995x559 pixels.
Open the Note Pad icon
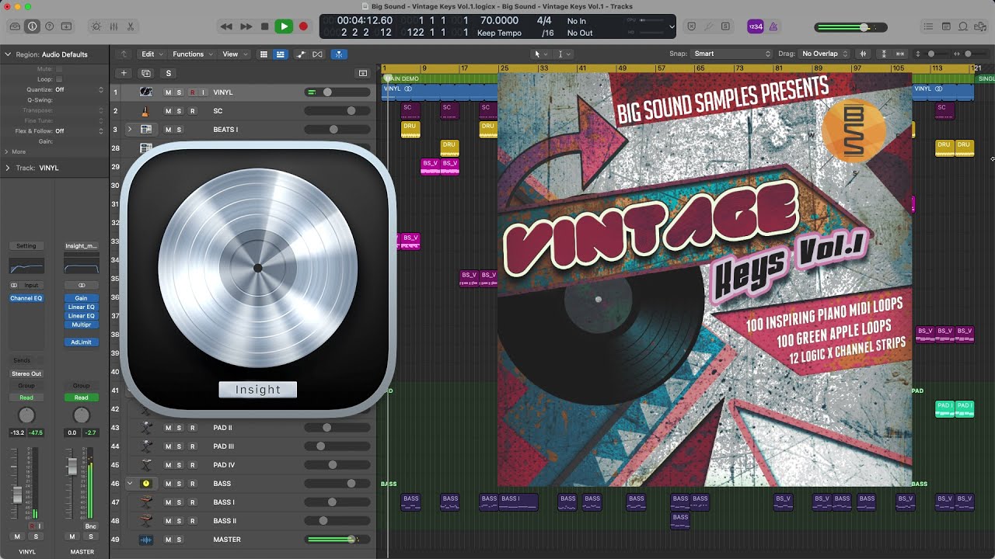coord(946,26)
